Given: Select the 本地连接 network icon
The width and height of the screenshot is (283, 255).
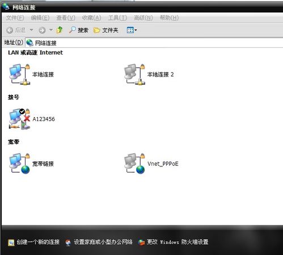Looking at the screenshot, I should (20, 74).
